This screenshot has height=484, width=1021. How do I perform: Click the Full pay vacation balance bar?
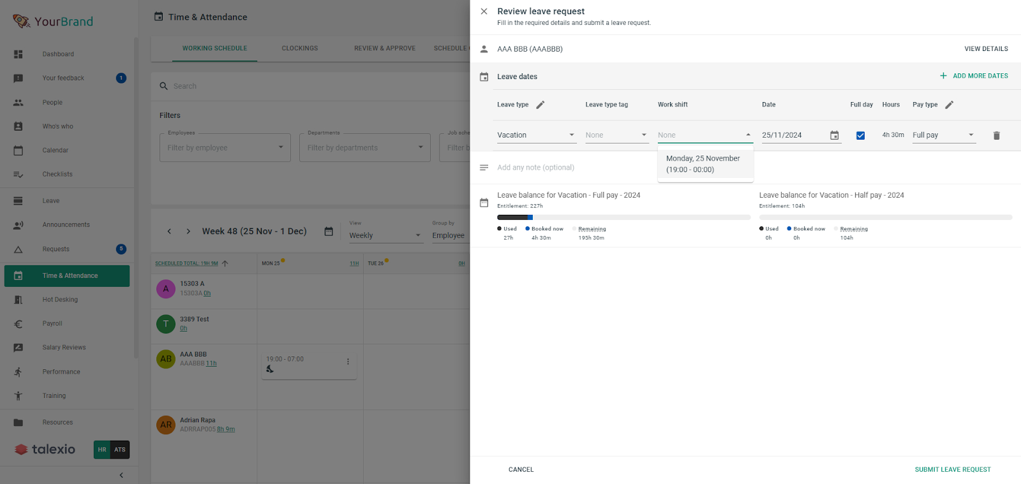623,217
